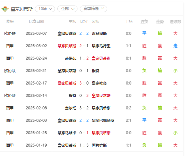The image size is (186, 156).
Task: Expand the 全部 filter dropdown
Action: (x=67, y=9)
